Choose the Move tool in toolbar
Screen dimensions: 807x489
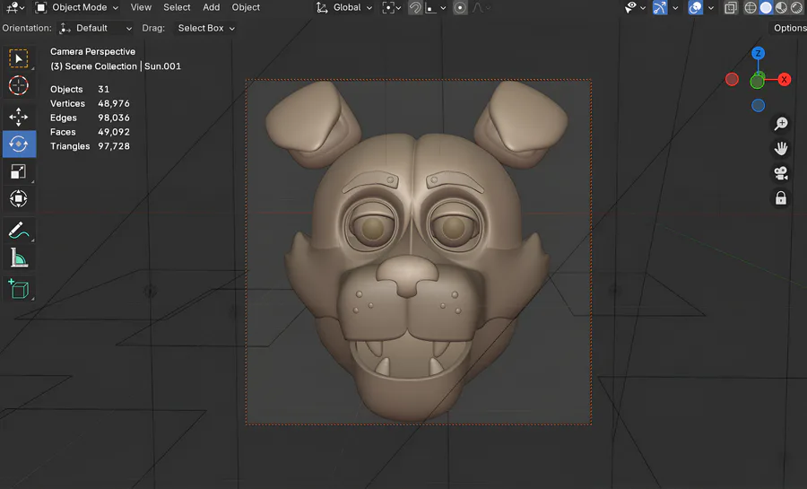pyautogui.click(x=19, y=117)
